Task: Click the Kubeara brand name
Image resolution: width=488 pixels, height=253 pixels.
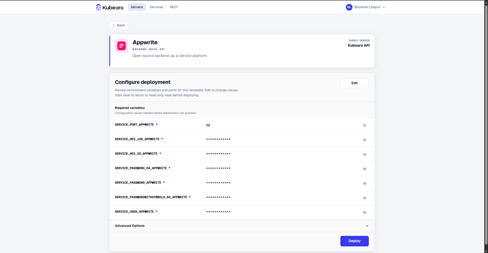Action: [113, 7]
